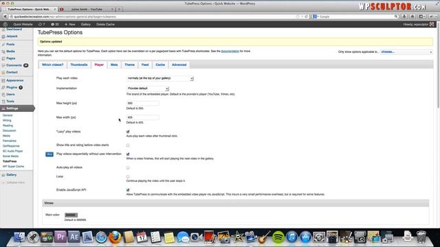The image size is (440, 247).
Task: Switch to Firefox in the dock
Action: [x=115, y=237]
